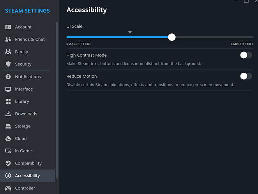The width and height of the screenshot is (258, 194).
Task: Click the sidebar vertical scrollbar
Action: tap(57, 117)
